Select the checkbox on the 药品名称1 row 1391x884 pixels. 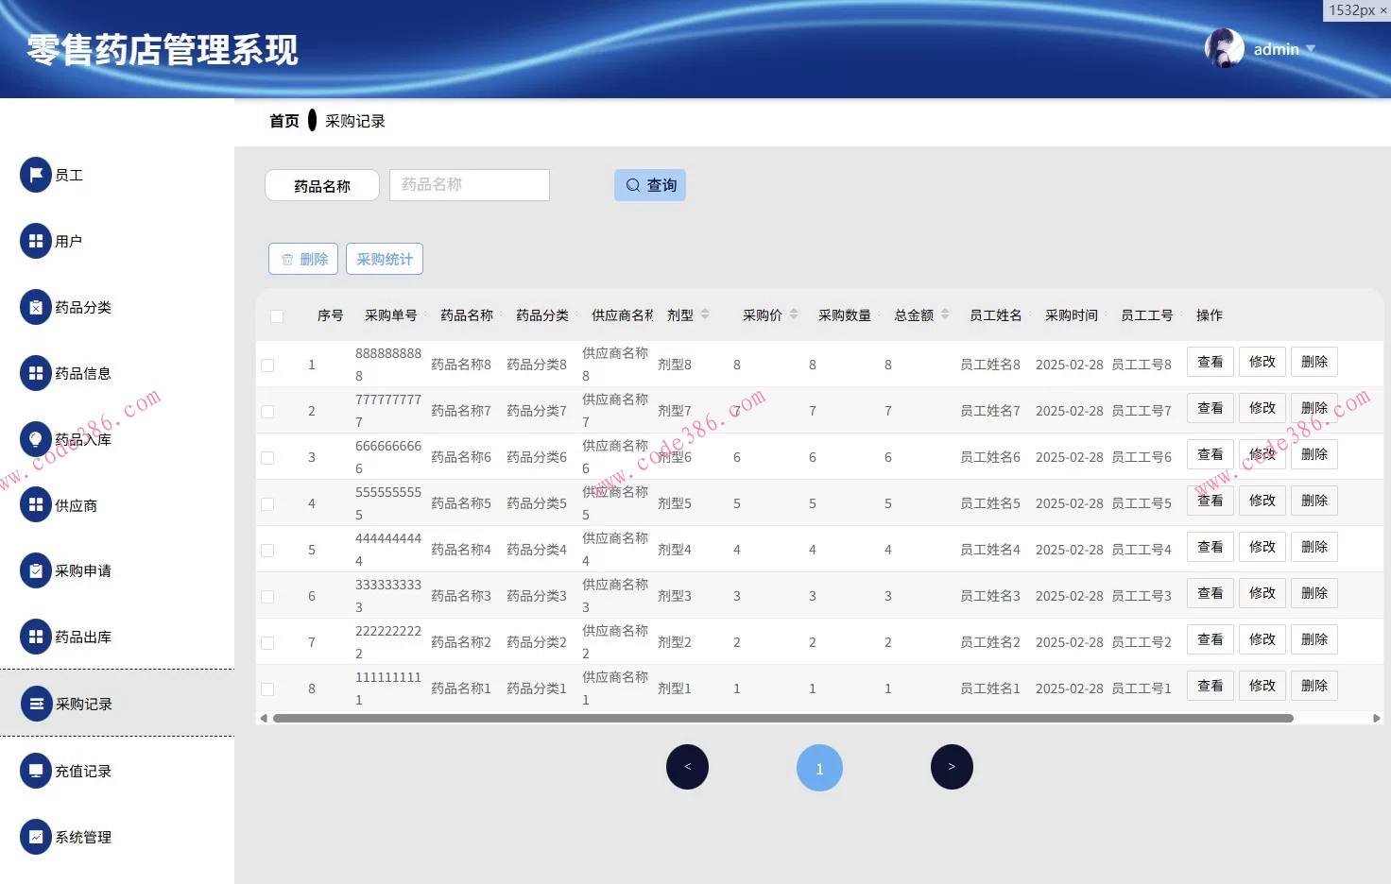click(x=267, y=688)
